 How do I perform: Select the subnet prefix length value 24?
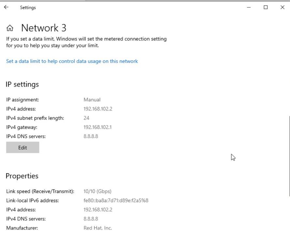(86, 118)
